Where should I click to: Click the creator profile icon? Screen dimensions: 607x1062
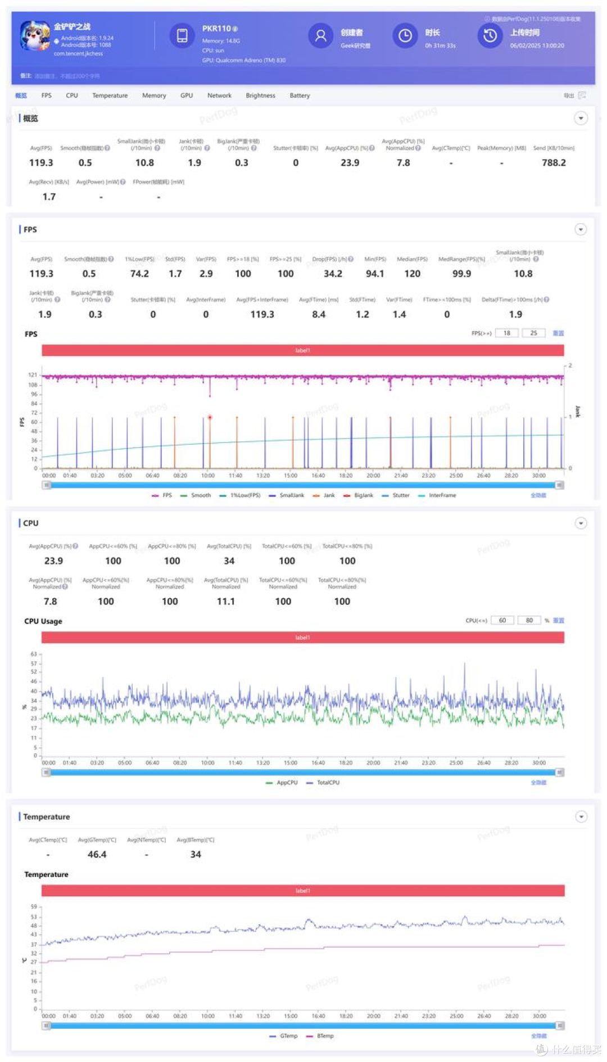[x=320, y=36]
